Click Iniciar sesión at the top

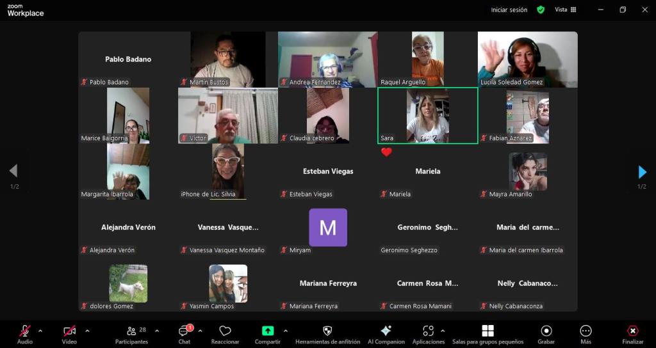coord(509,10)
